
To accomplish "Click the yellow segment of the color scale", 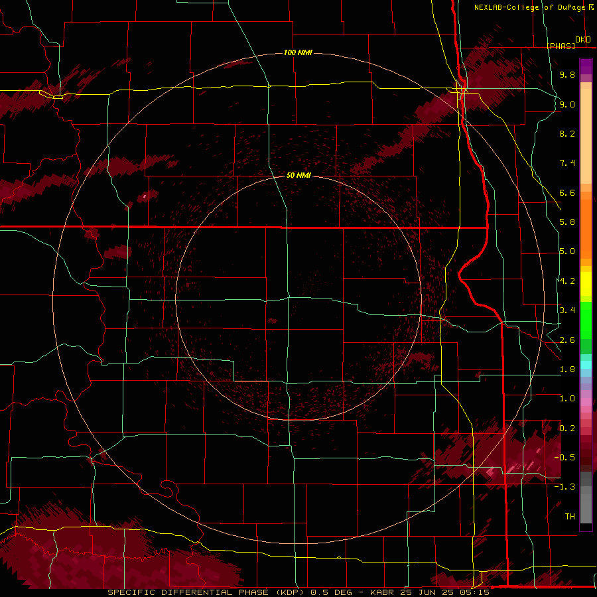I will pos(586,284).
